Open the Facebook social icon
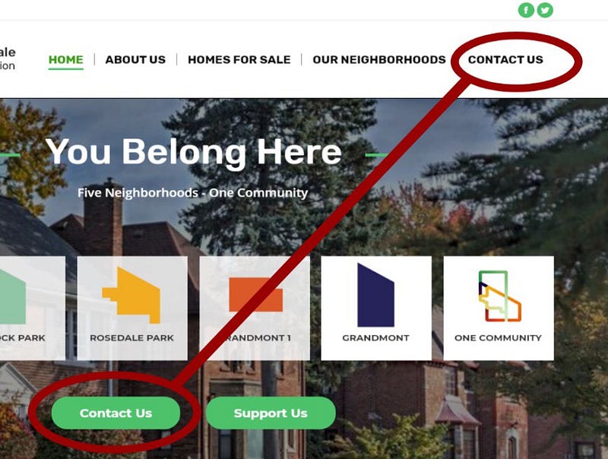This screenshot has height=459, width=608. pos(526,10)
